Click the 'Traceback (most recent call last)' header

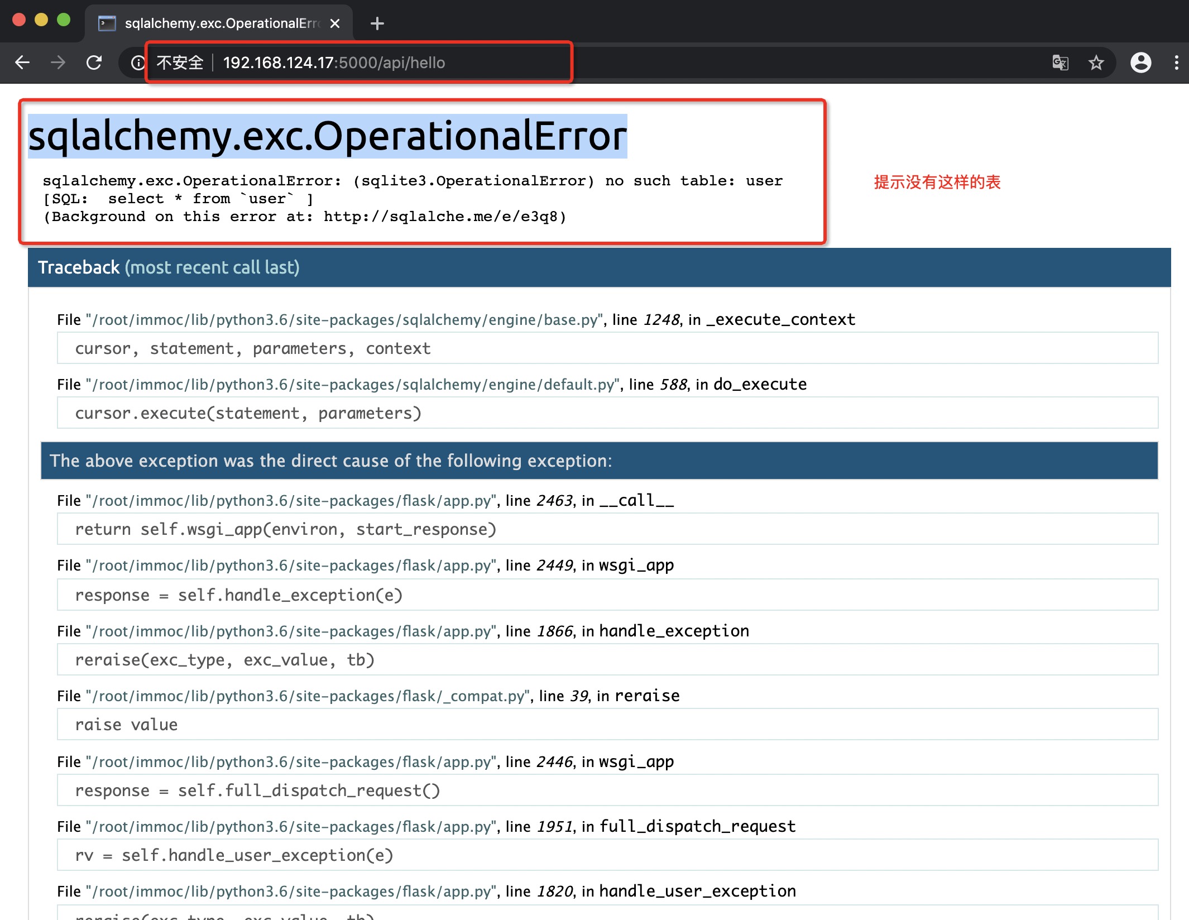coord(169,267)
